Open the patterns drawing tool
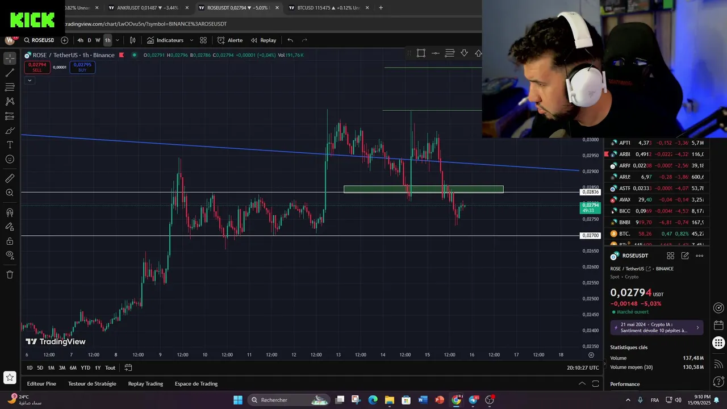This screenshot has height=409, width=727. [x=10, y=101]
